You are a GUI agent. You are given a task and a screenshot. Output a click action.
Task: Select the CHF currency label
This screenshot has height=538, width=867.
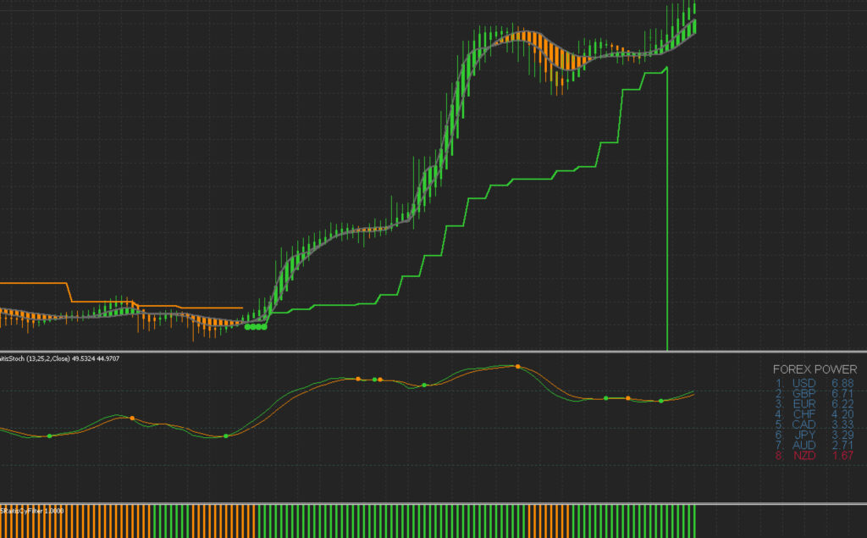click(804, 414)
